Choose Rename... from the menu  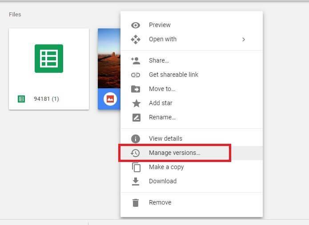(192, 117)
